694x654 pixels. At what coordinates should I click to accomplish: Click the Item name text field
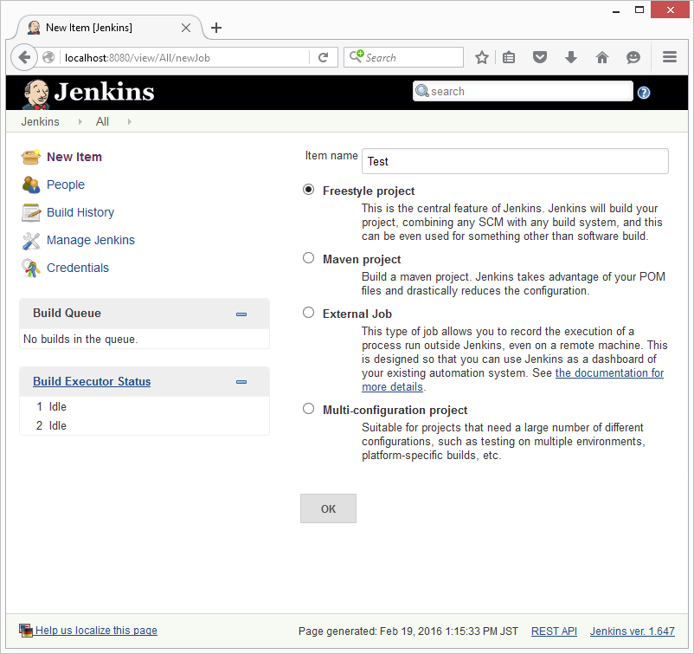[515, 161]
